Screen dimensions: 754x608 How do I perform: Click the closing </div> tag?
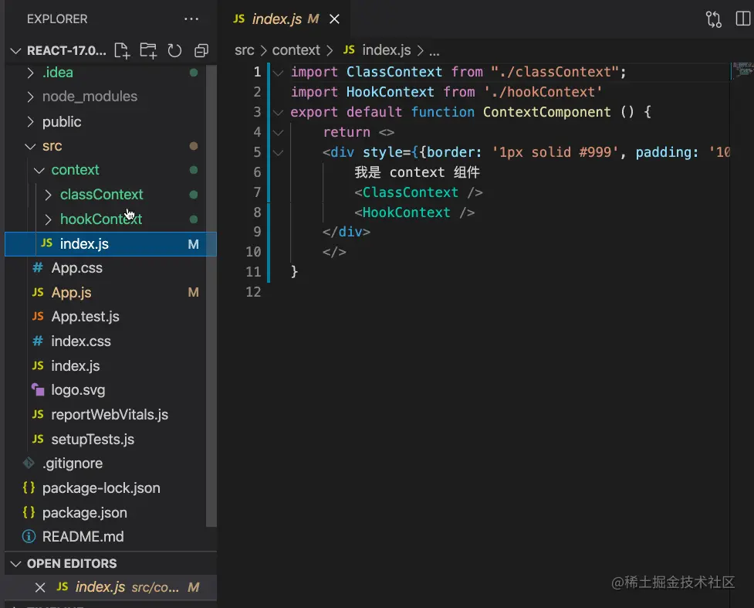[x=347, y=232]
